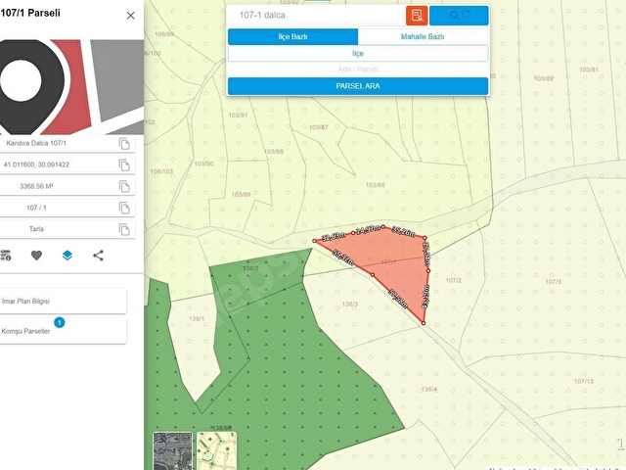Image resolution: width=626 pixels, height=470 pixels.
Task: Copy the 107 / 1 parcel number
Action: 124,208
